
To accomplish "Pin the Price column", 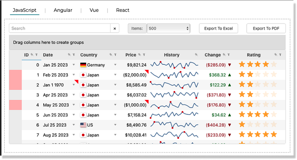I will [x=140, y=55].
